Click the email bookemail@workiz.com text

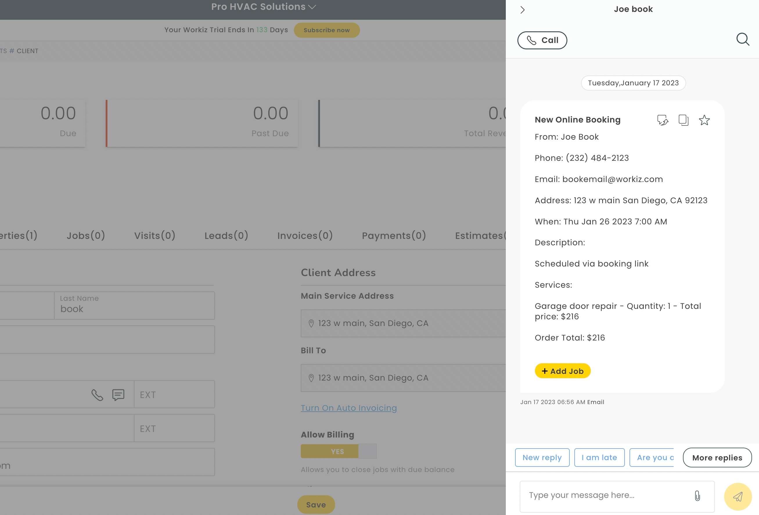(612, 179)
